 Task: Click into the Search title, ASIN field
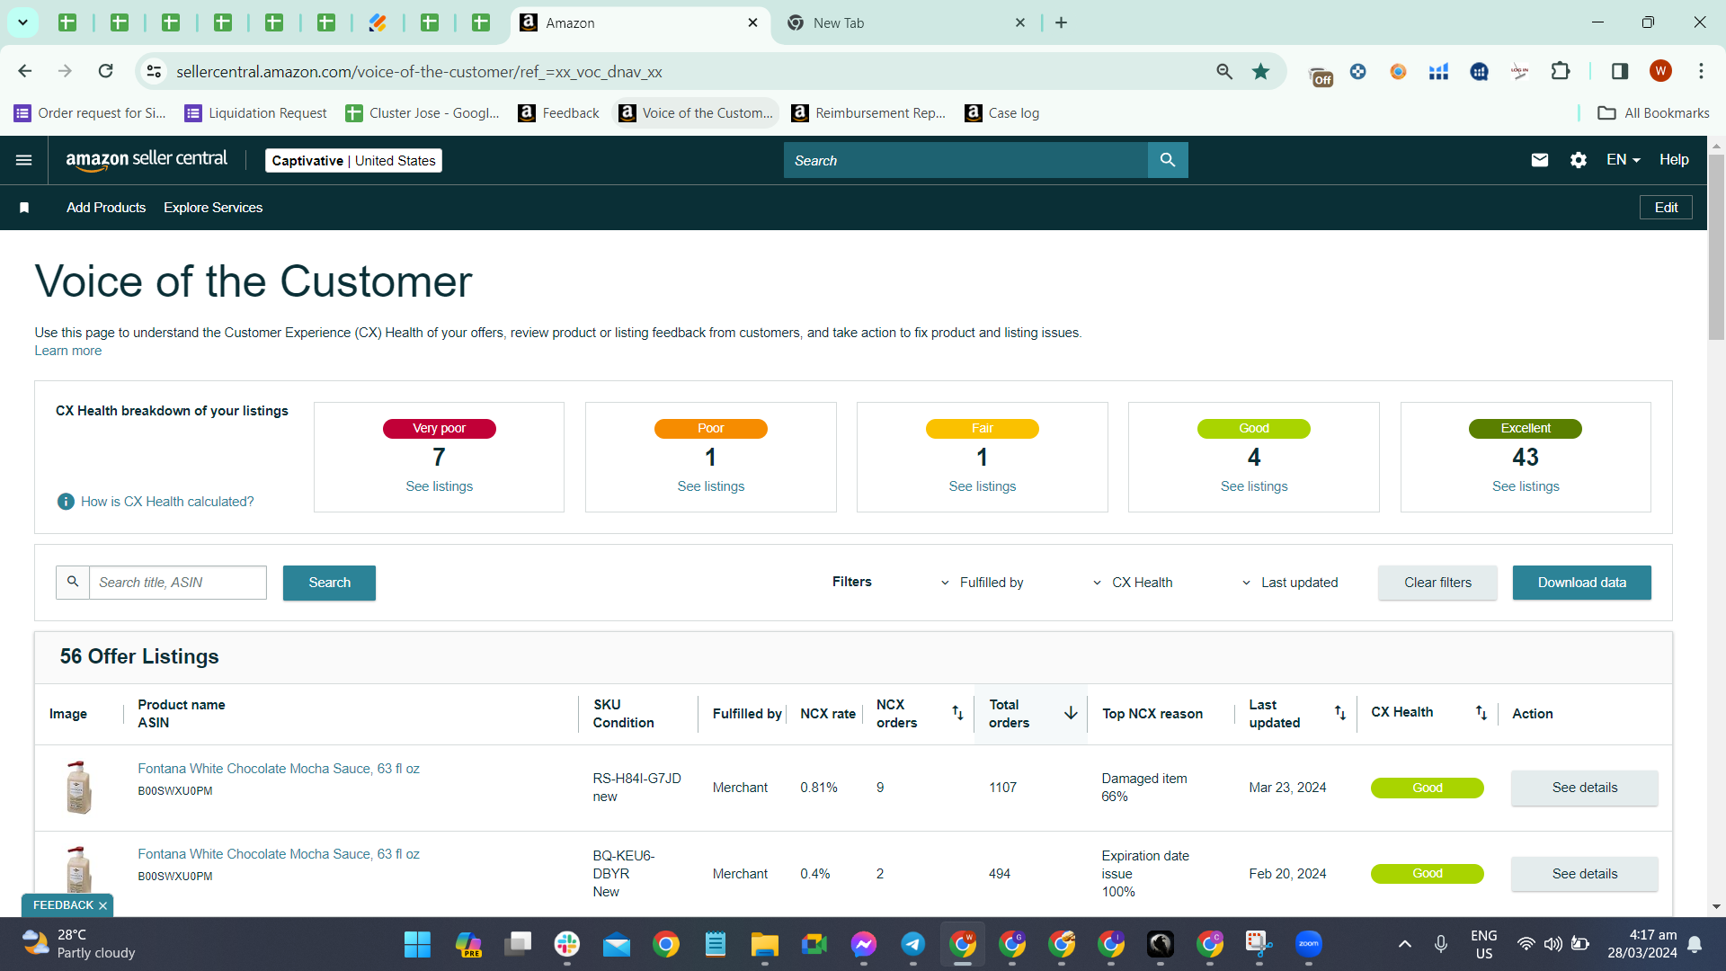pyautogui.click(x=178, y=583)
